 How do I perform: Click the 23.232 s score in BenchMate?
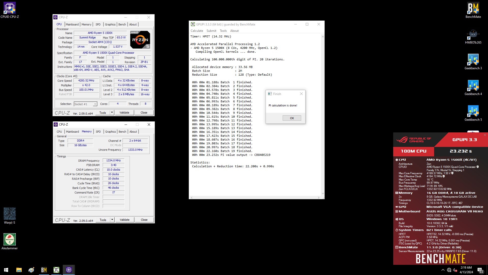coord(461,151)
